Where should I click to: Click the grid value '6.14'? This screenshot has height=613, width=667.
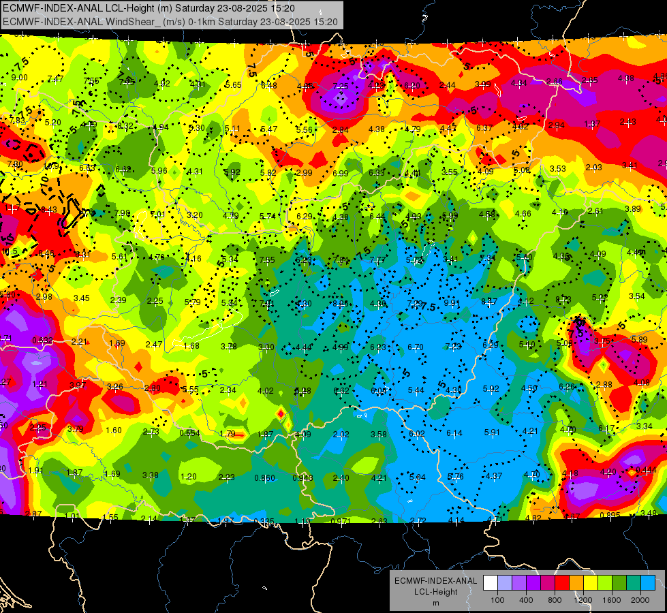454,433
